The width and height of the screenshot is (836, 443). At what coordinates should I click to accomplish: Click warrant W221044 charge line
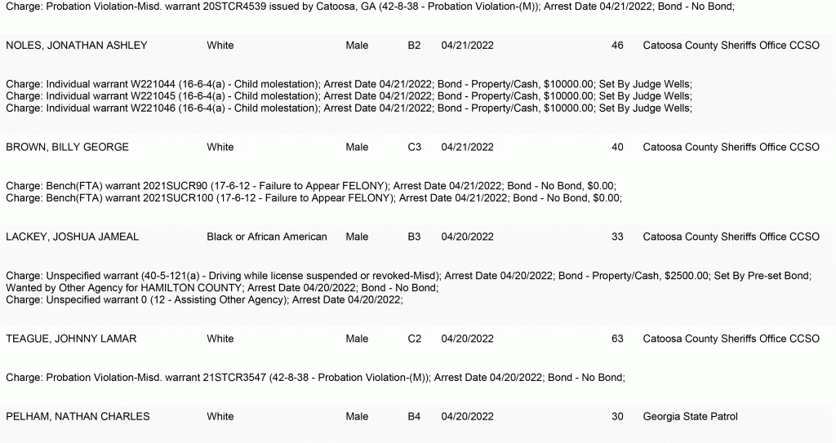click(349, 84)
